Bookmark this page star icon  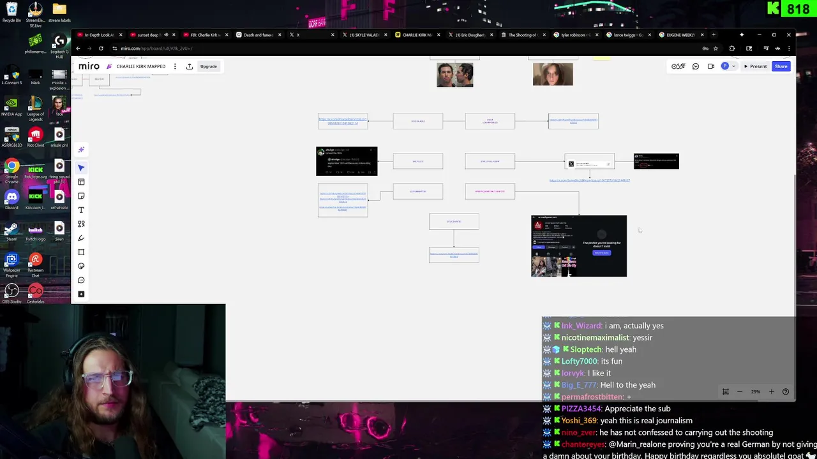716,48
